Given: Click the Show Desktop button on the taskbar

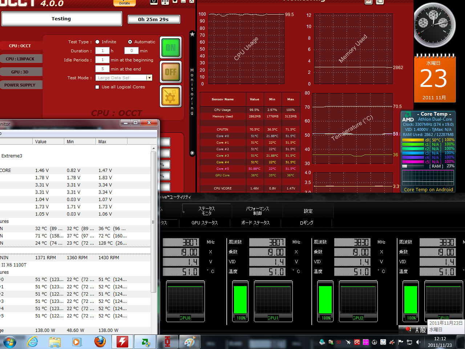Looking at the screenshot, I should (x=461, y=342).
